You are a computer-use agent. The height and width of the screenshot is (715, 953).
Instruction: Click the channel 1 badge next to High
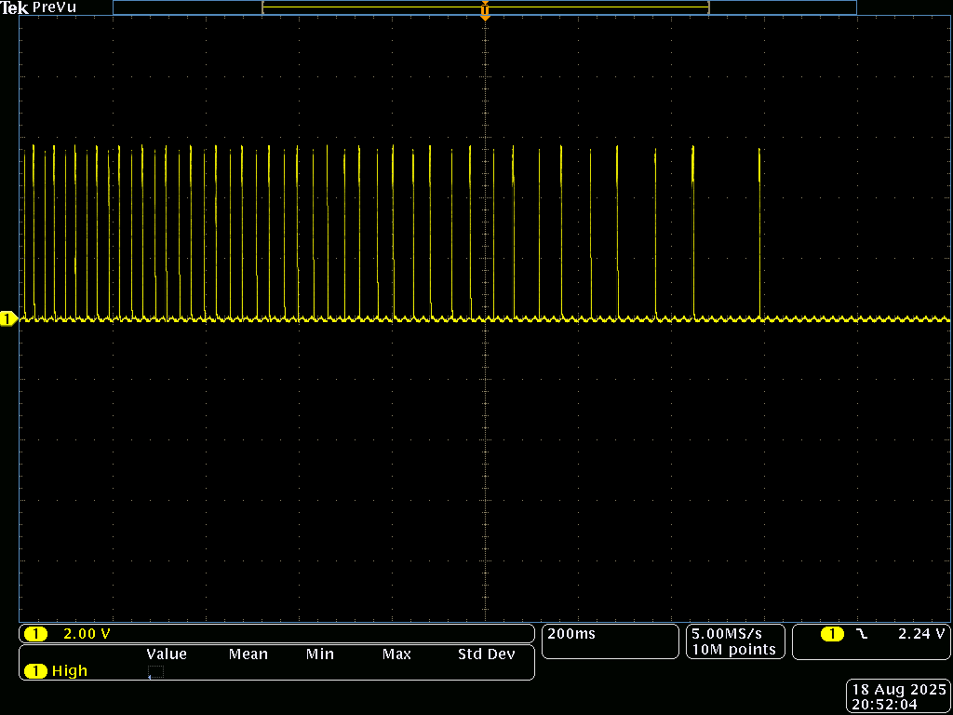point(35,670)
